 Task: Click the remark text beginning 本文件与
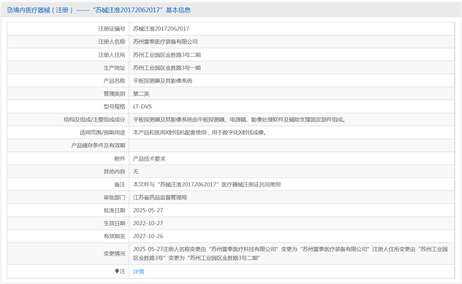207,184
